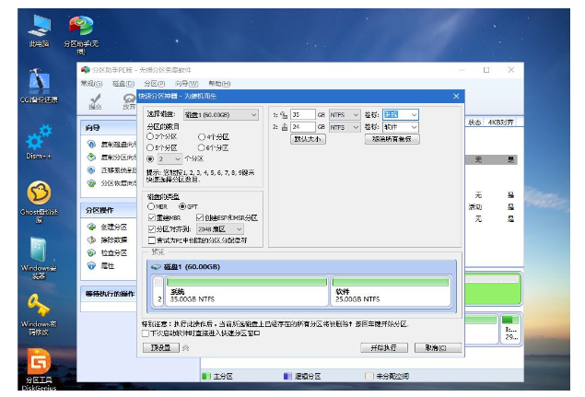Select the 5个分区 radio button
Screen dimensions: 585x397
(150, 147)
